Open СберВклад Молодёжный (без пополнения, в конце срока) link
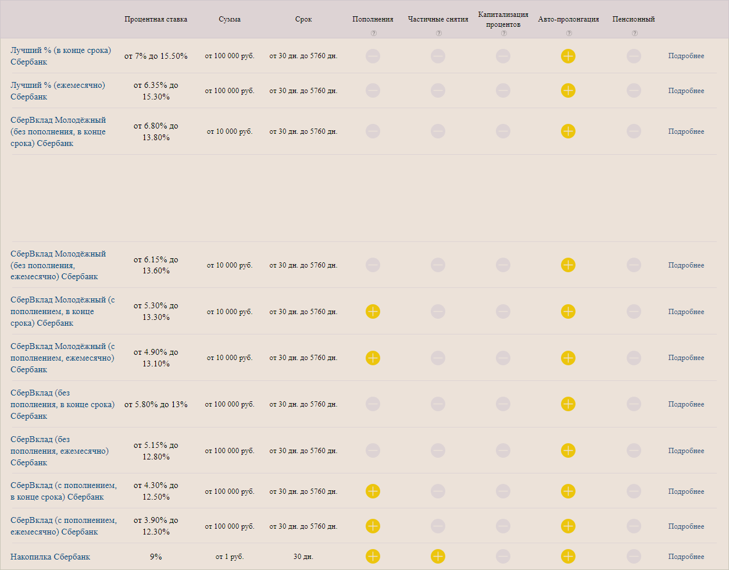The height and width of the screenshot is (570, 729). 58,131
